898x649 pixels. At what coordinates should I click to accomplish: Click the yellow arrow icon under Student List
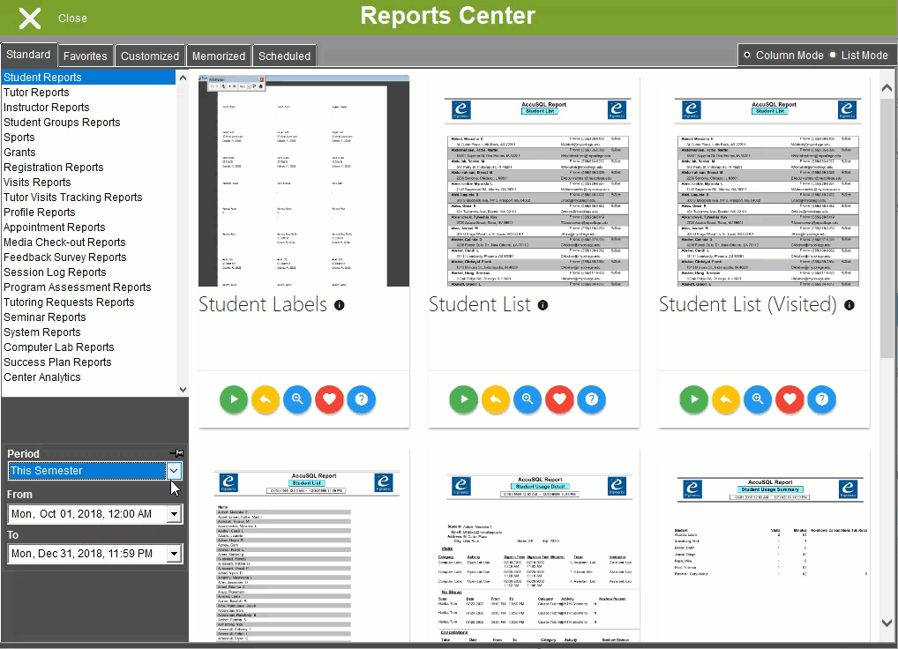click(496, 399)
